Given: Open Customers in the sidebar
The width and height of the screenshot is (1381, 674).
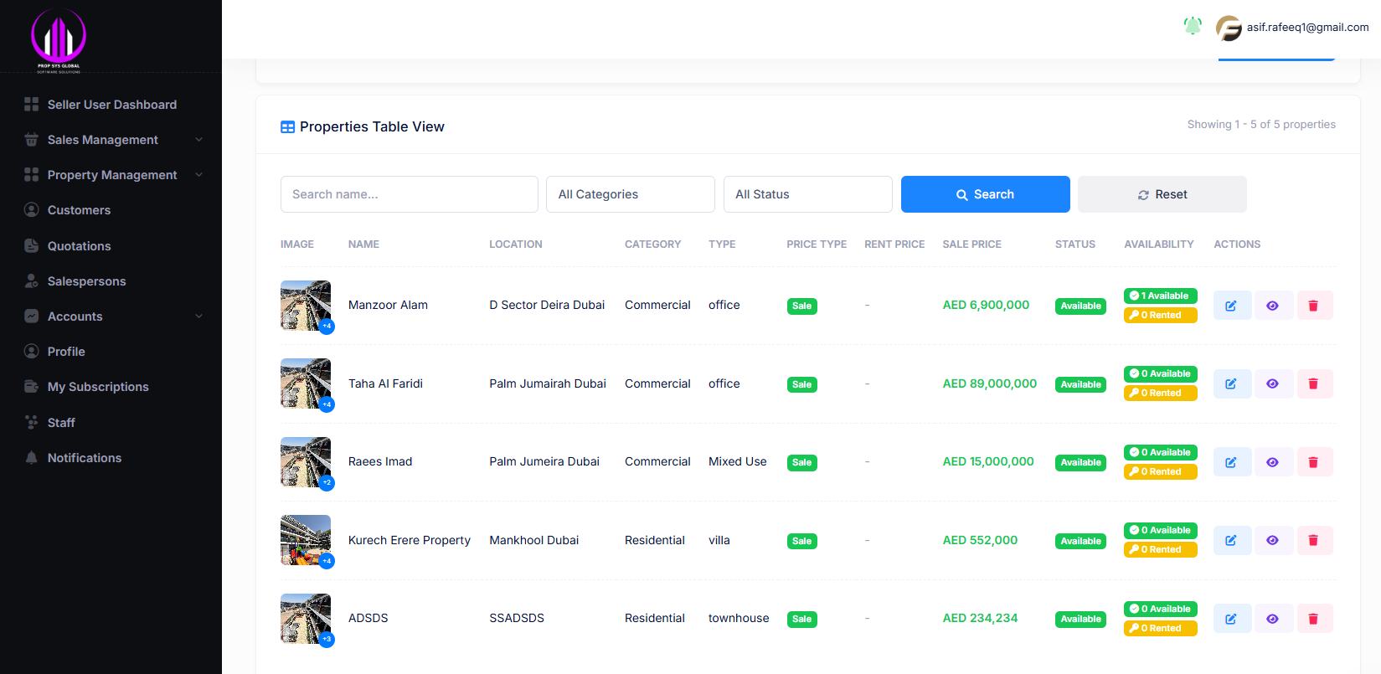Looking at the screenshot, I should (79, 210).
